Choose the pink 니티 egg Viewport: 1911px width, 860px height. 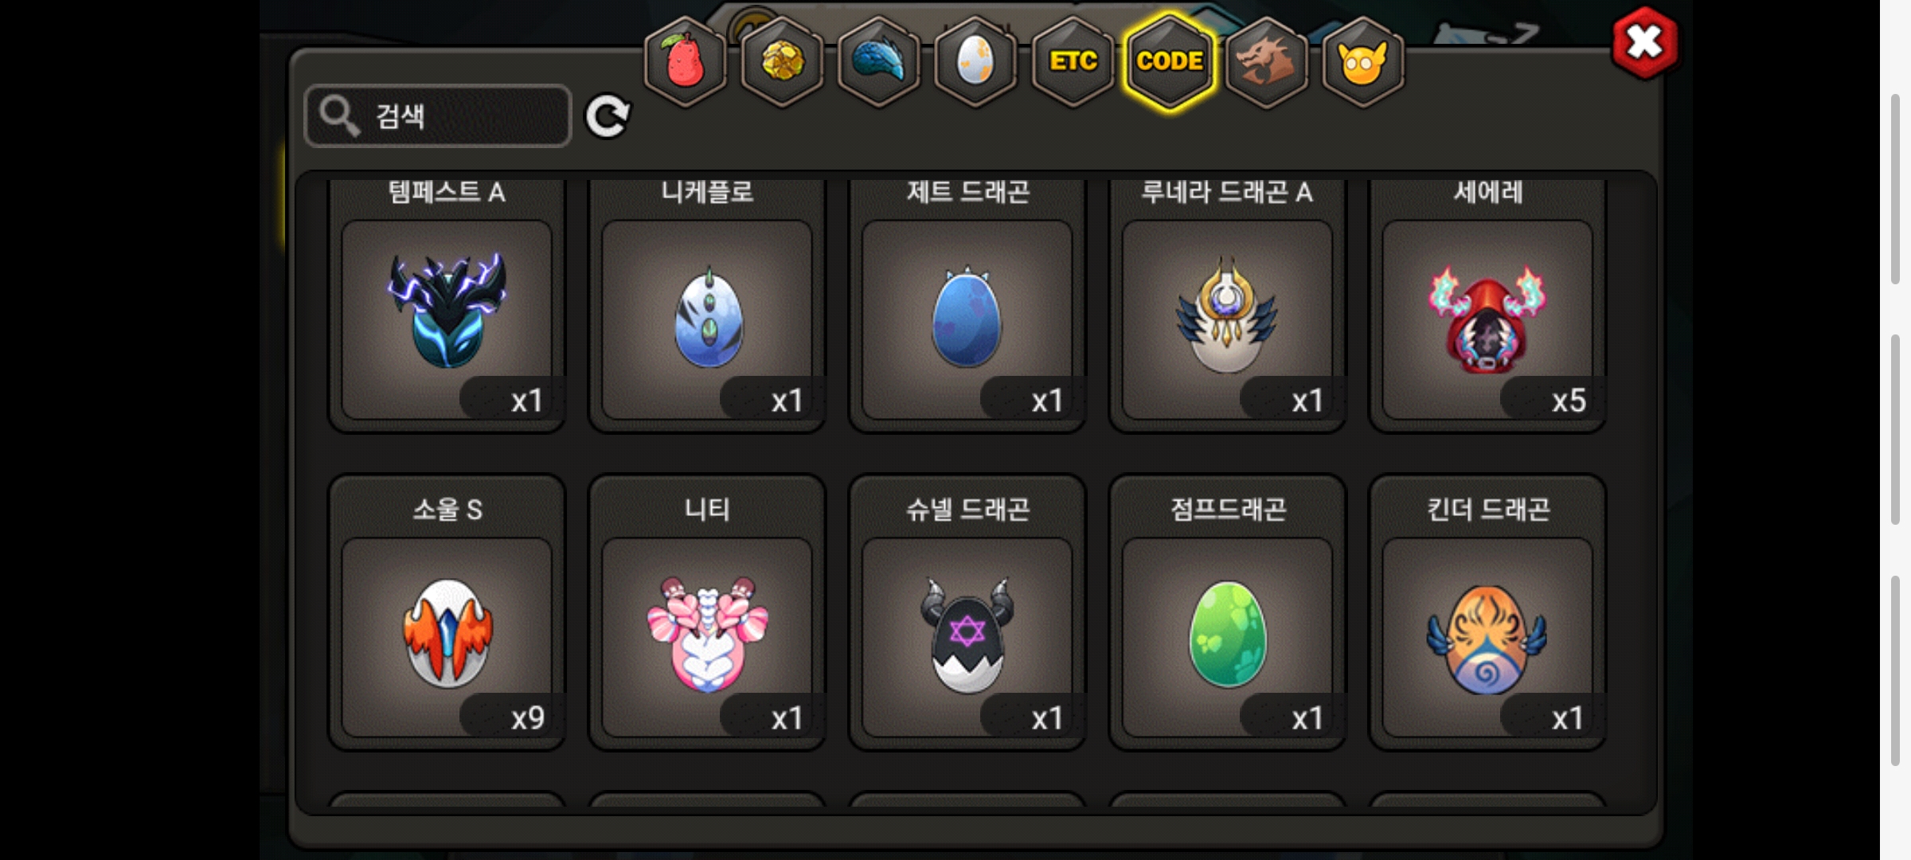[x=707, y=613]
